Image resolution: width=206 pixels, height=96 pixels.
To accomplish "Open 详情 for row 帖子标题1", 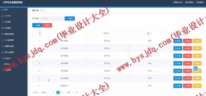I will coord(178,41).
